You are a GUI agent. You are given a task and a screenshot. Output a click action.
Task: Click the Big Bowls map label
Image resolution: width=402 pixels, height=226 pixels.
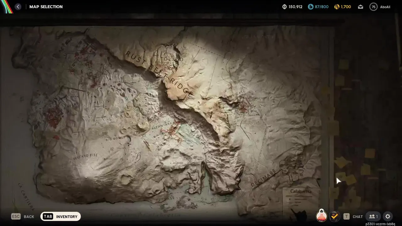pyautogui.click(x=115, y=138)
